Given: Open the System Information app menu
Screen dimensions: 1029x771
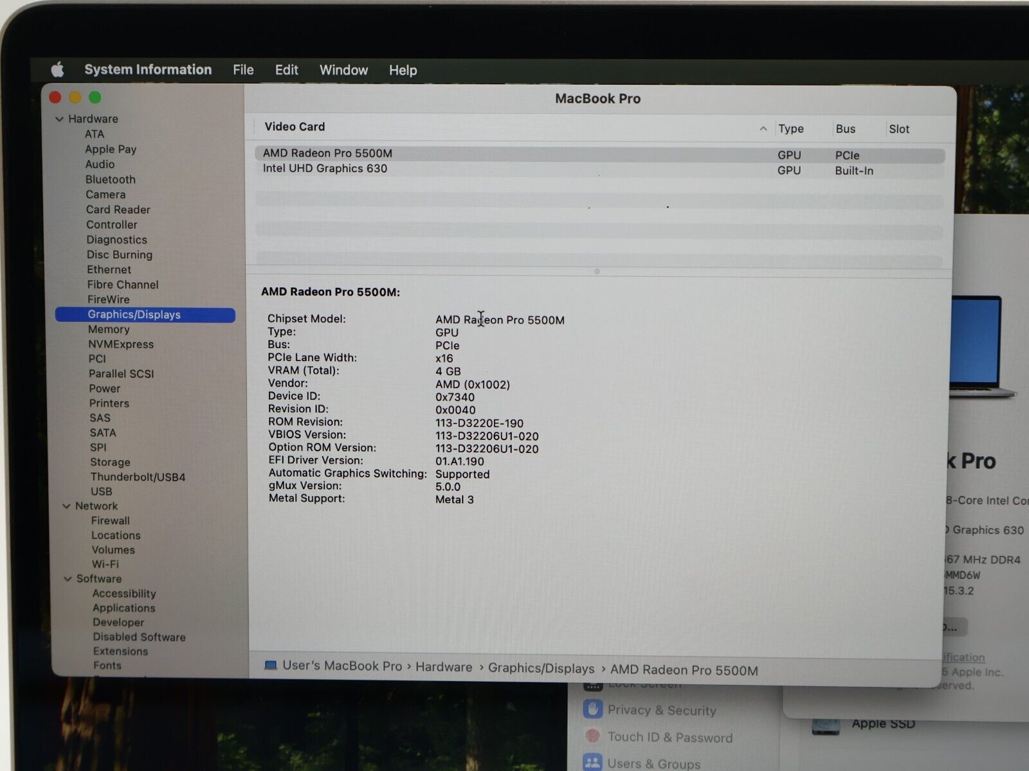Looking at the screenshot, I should [x=148, y=69].
